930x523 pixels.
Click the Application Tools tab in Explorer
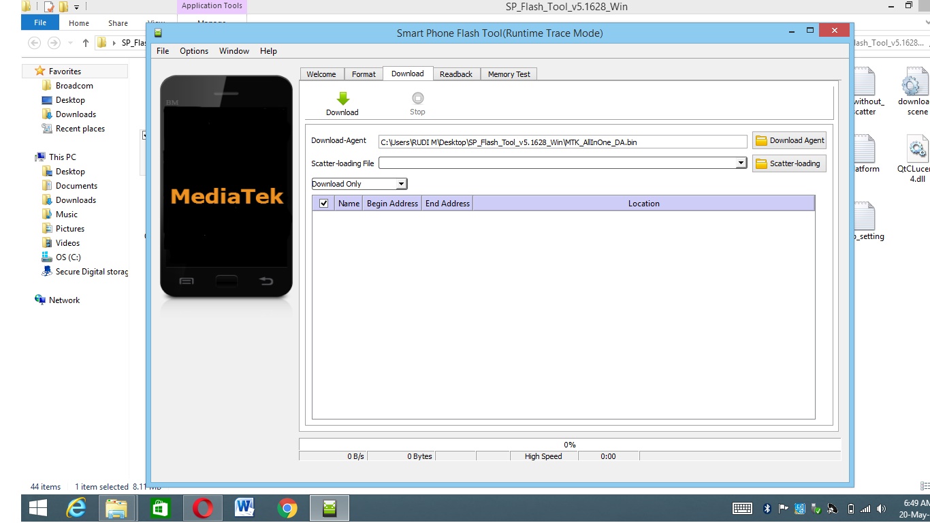coord(212,5)
